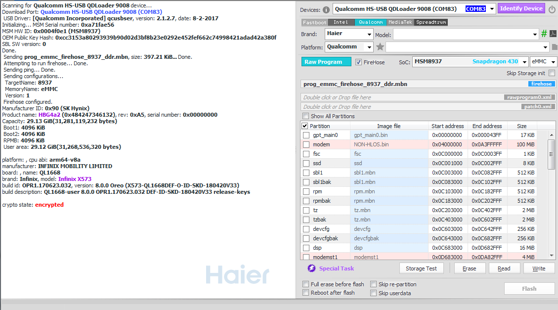Click the Read button
Viewport: 558px width, 310px height.
tap(504, 268)
